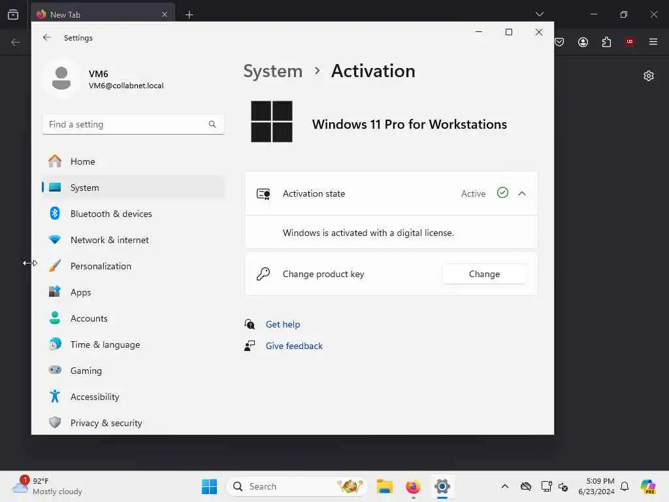669x502 pixels.
Task: Open the notification bell in taskbar
Action: pyautogui.click(x=625, y=486)
